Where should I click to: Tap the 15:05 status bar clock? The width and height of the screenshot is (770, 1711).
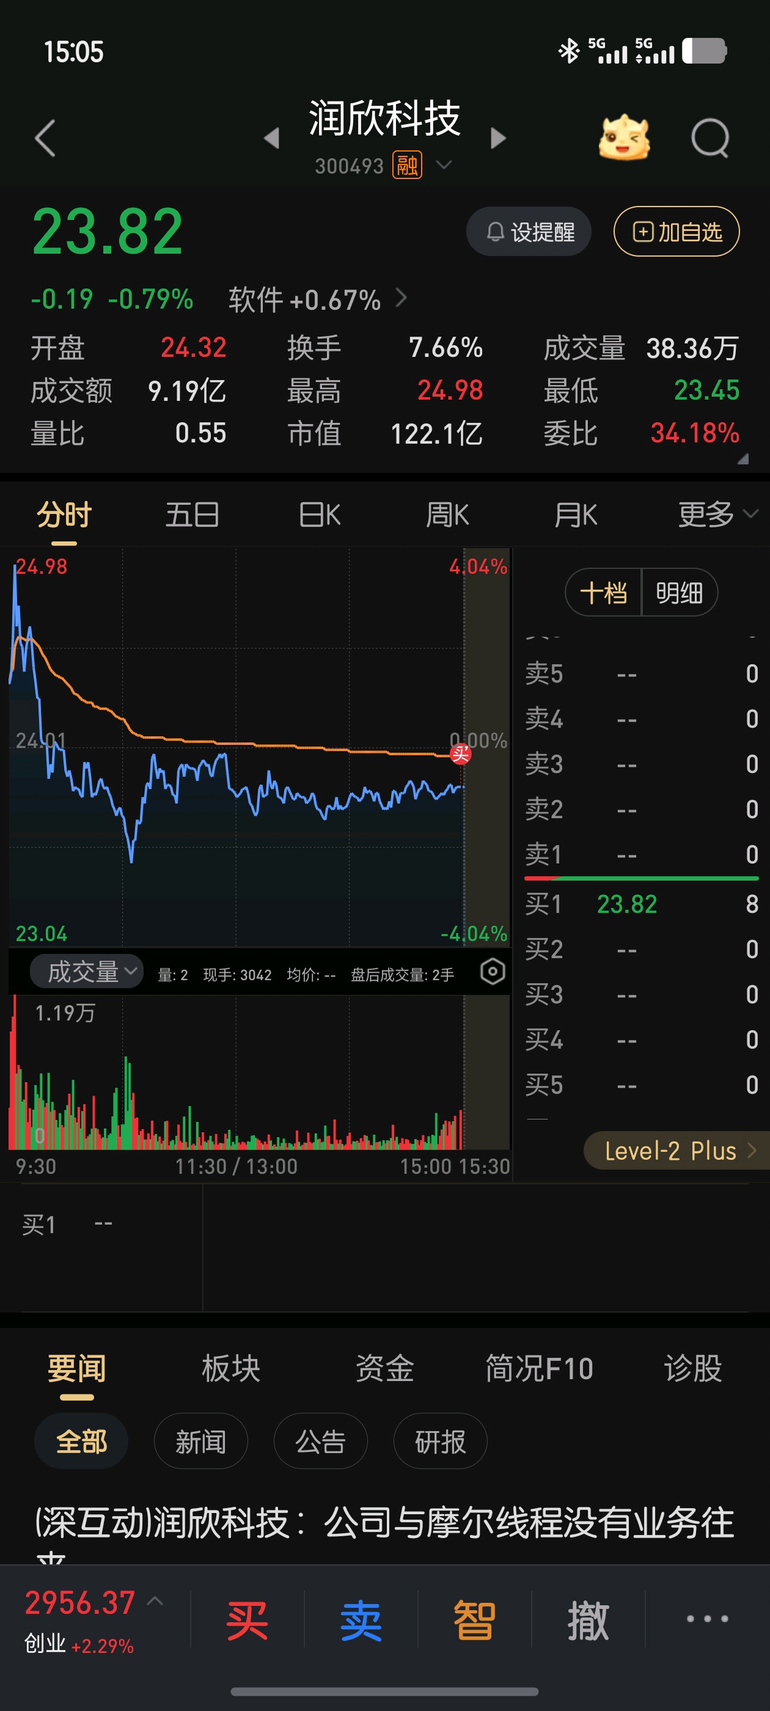[74, 52]
